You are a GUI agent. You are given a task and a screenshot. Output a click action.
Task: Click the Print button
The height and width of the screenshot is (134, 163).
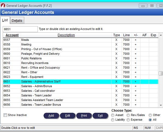[84, 115]
